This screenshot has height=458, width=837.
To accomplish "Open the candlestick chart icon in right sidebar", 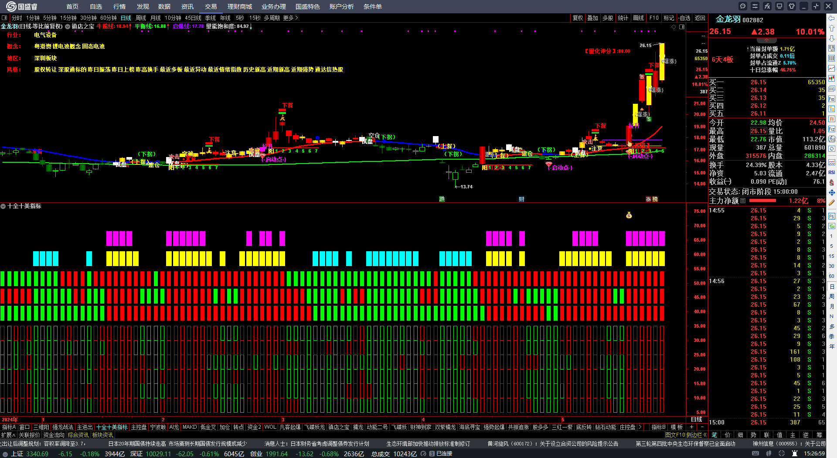I will point(832,79).
